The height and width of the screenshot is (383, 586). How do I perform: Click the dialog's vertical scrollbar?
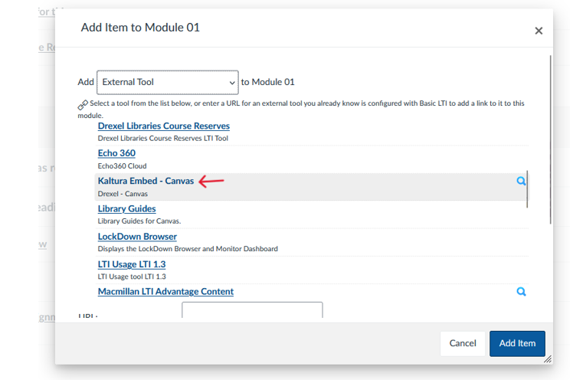click(550, 139)
